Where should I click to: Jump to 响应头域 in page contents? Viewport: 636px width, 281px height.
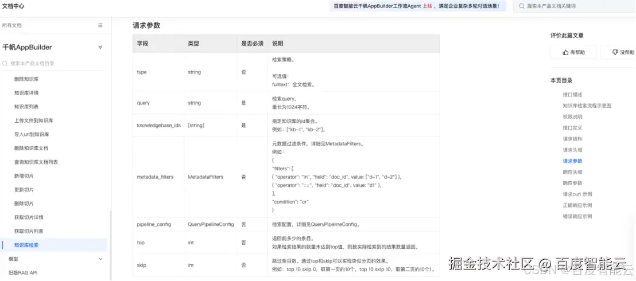[572, 172]
